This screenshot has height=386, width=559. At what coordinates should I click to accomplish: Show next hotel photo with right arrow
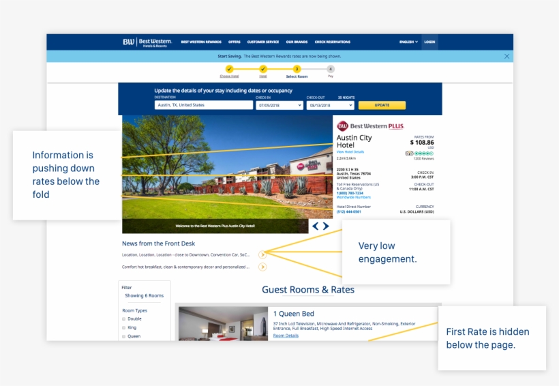(326, 226)
